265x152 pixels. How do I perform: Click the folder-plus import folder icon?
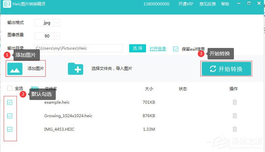click(75, 69)
